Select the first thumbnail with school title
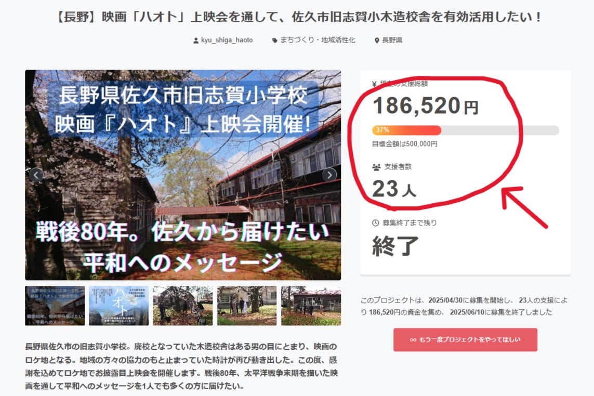The width and height of the screenshot is (594, 396). coord(55,306)
